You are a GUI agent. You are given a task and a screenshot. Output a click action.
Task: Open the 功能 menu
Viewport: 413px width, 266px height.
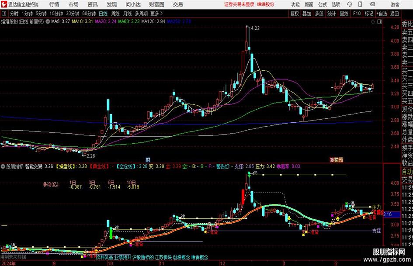295,4
